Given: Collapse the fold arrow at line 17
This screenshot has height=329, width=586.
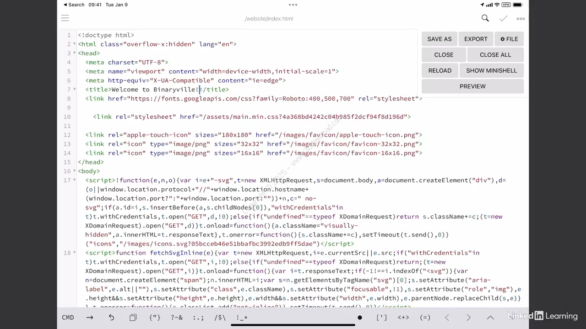Looking at the screenshot, I should click(x=75, y=180).
